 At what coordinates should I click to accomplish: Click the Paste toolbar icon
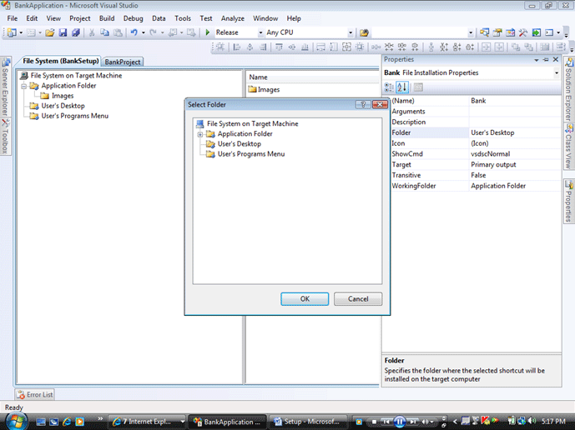pos(118,32)
